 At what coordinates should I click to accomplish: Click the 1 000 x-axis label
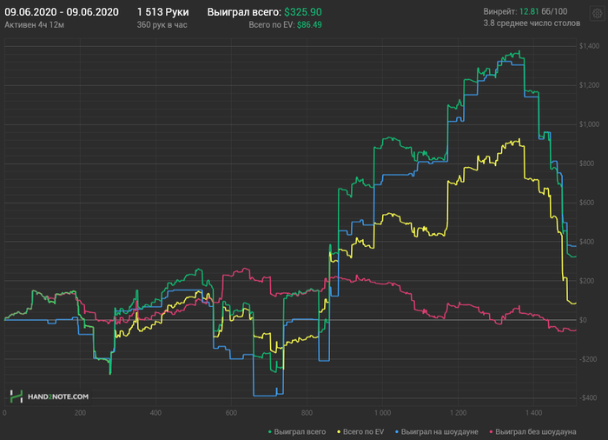382,412
